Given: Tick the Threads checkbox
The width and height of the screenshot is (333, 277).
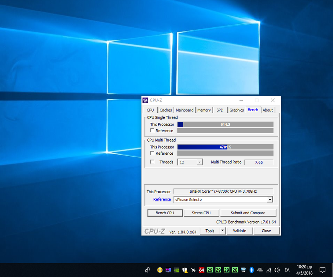Looking at the screenshot, I should pyautogui.click(x=152, y=162).
